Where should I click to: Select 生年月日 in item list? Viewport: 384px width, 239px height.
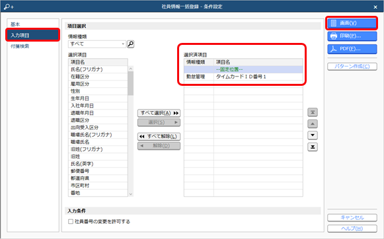(98, 98)
